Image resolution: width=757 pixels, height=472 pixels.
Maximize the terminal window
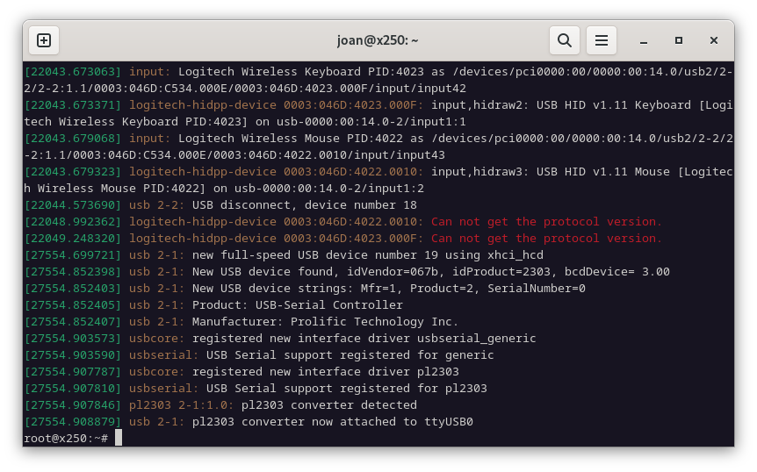[x=678, y=40]
